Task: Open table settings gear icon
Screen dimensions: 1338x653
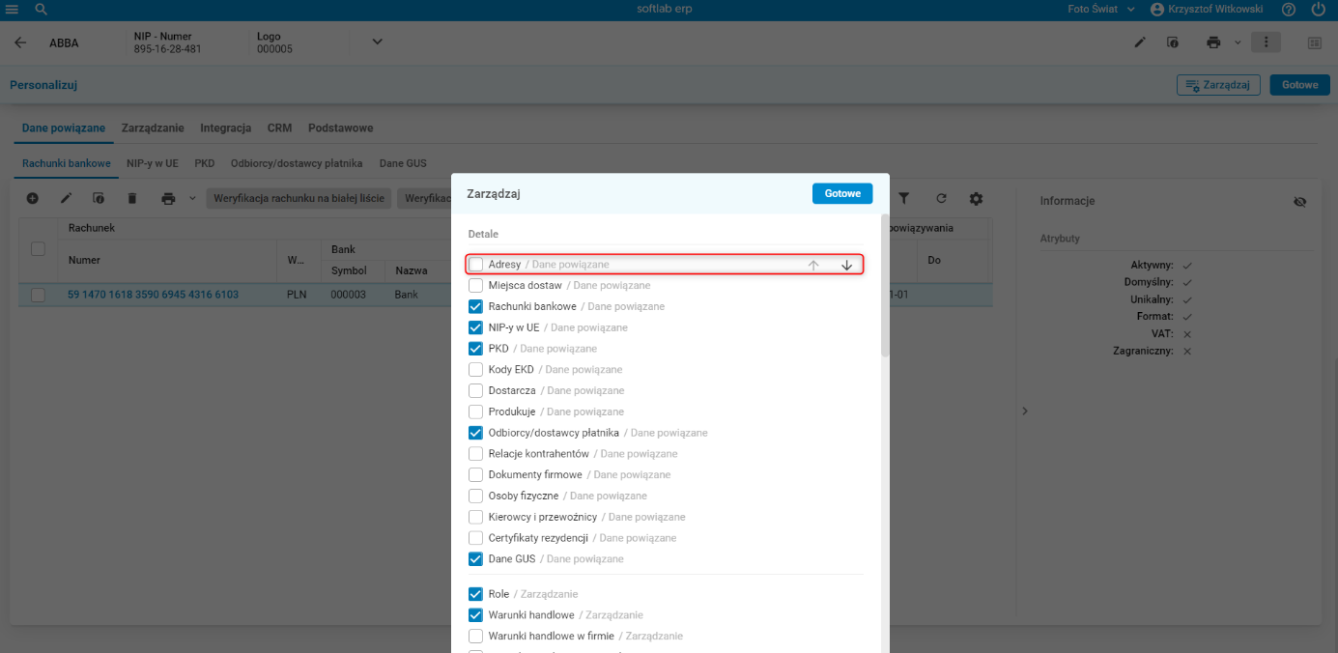Action: tap(976, 198)
